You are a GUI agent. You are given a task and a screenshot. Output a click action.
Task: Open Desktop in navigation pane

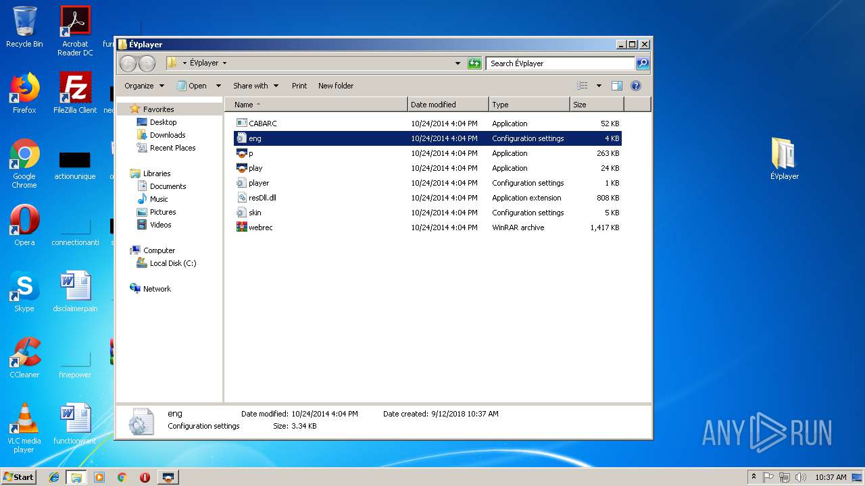tap(157, 122)
